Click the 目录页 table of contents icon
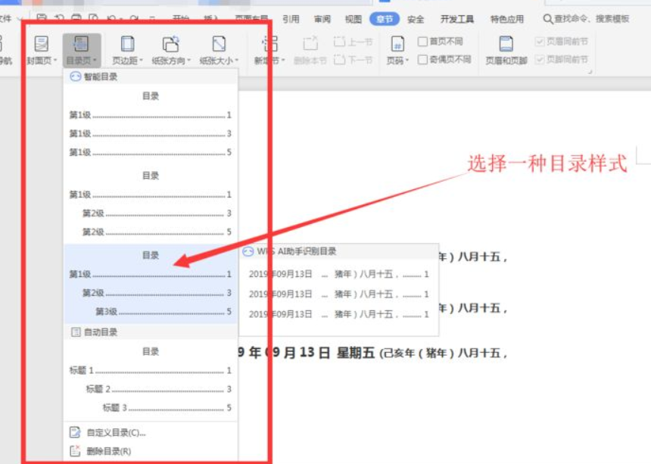The image size is (651, 464). pyautogui.click(x=81, y=45)
